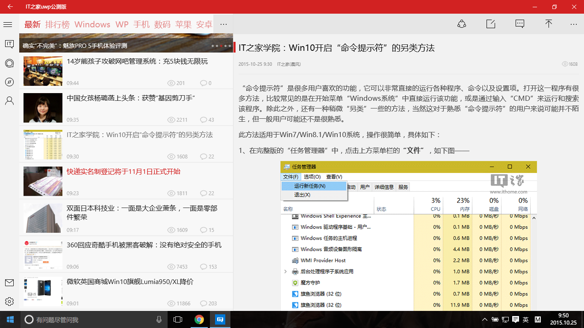Screen dimensions: 584x328
Task: Click the eye icon showing 11866 views
Action: pyautogui.click(x=171, y=304)
